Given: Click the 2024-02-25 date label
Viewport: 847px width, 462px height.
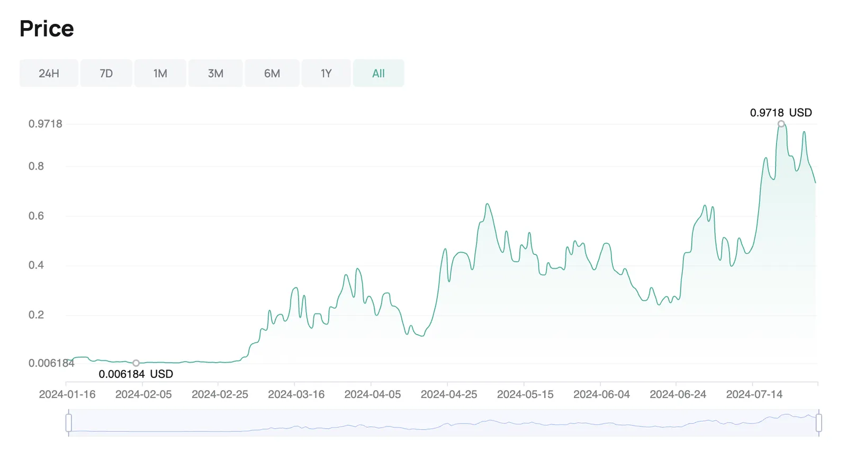Looking at the screenshot, I should (x=220, y=394).
